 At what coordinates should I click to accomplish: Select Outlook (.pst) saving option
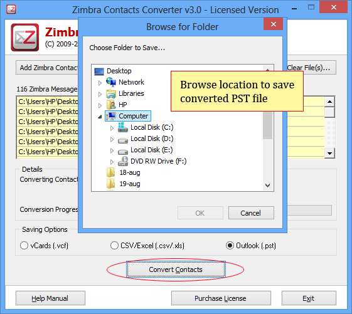(x=230, y=245)
